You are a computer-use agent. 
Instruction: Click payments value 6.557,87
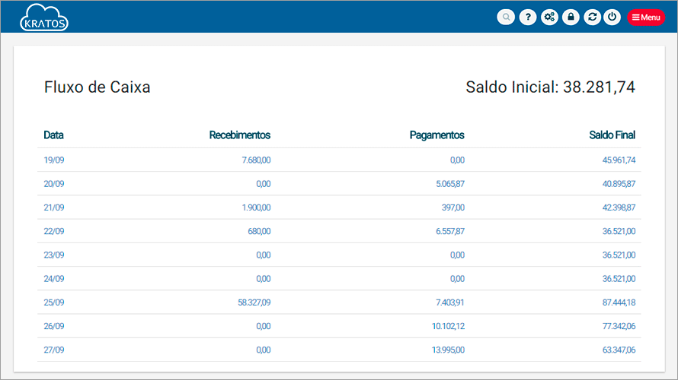450,231
